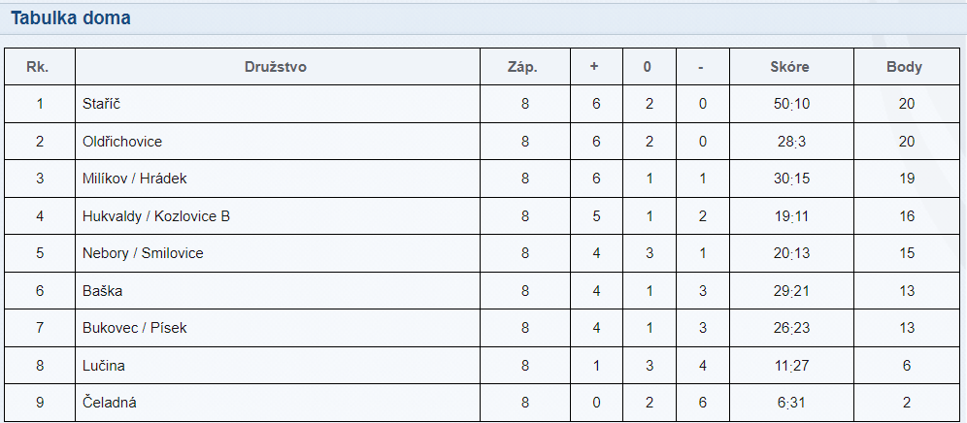Image resolution: width=967 pixels, height=423 pixels.
Task: Click Lučina's score 11:27 cell
Action: point(791,365)
